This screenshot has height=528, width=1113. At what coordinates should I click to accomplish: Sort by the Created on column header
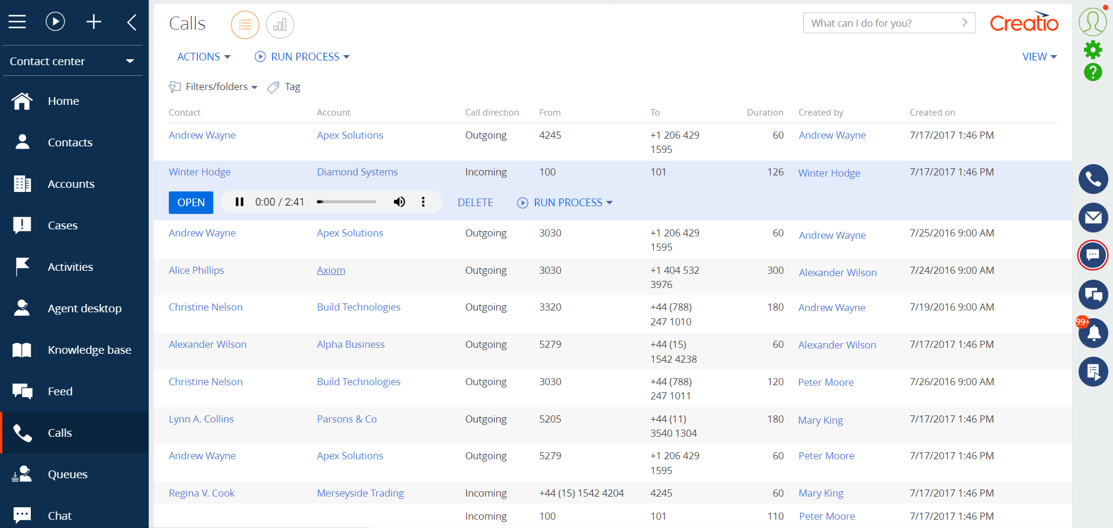932,113
